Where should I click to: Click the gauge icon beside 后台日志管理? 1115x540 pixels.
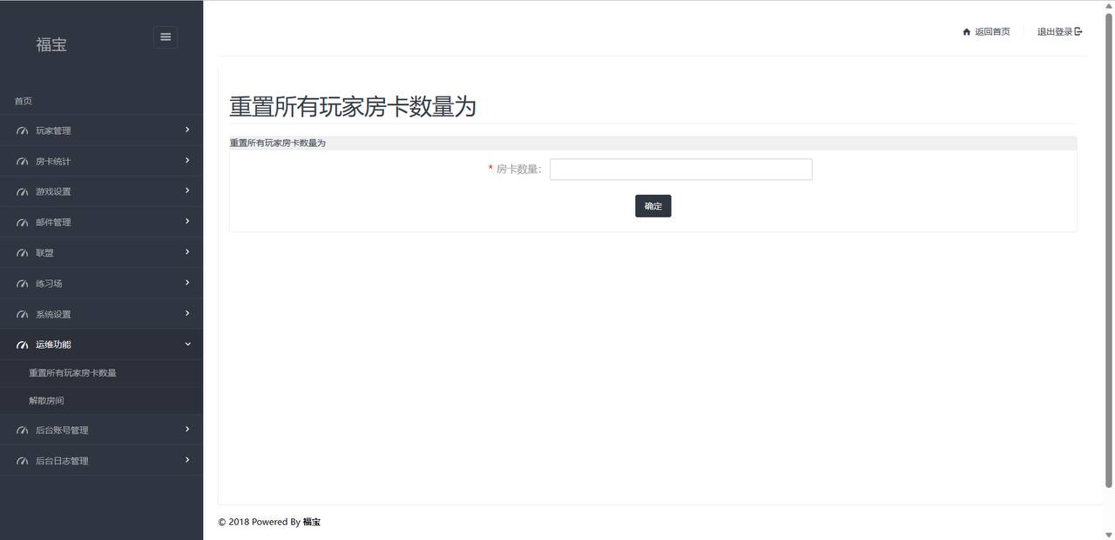(23, 461)
